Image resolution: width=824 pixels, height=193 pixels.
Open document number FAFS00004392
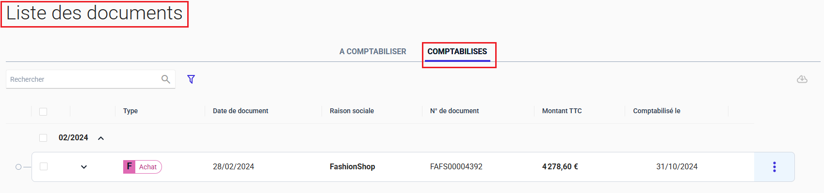[x=456, y=166]
